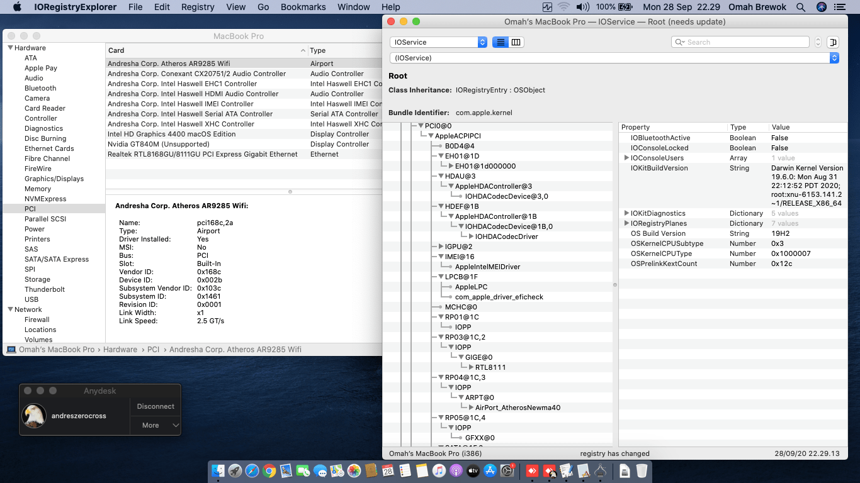Open Calendar app in the Dock
This screenshot has height=483, width=860.
coord(388,470)
